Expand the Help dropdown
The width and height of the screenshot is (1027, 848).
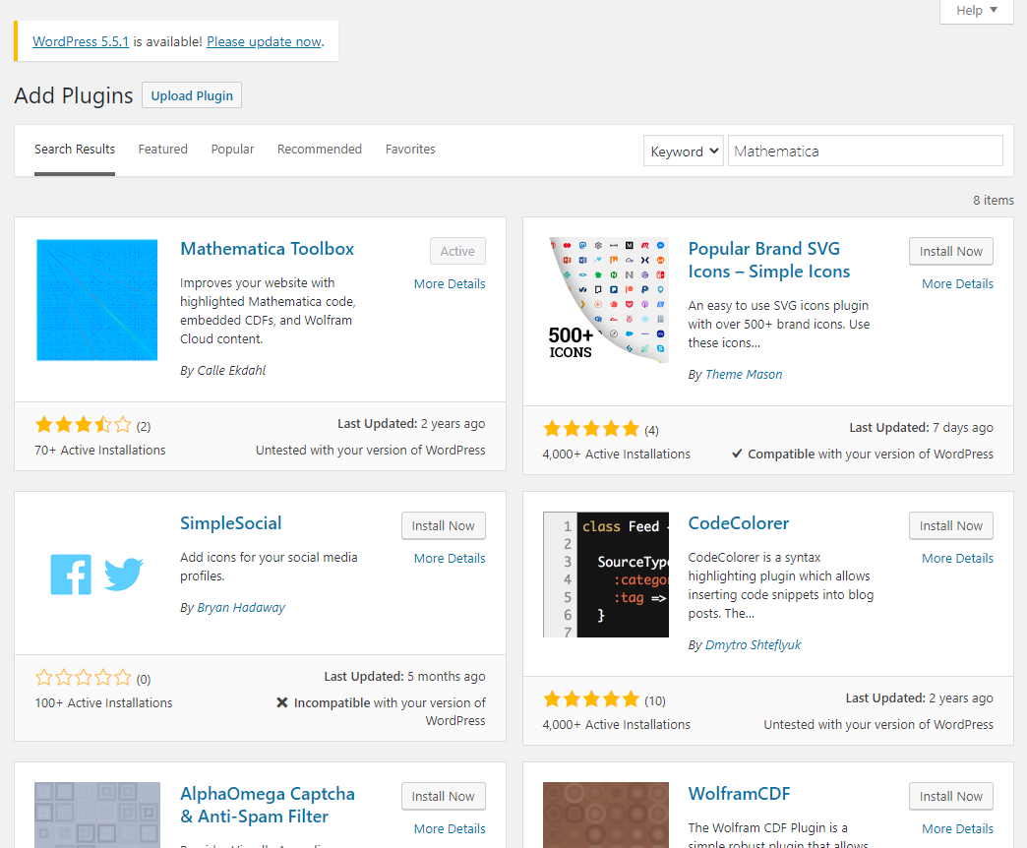tap(977, 11)
